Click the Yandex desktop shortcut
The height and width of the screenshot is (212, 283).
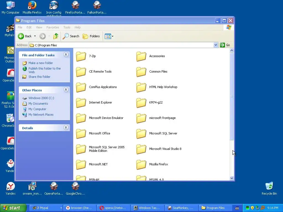pos(11,189)
